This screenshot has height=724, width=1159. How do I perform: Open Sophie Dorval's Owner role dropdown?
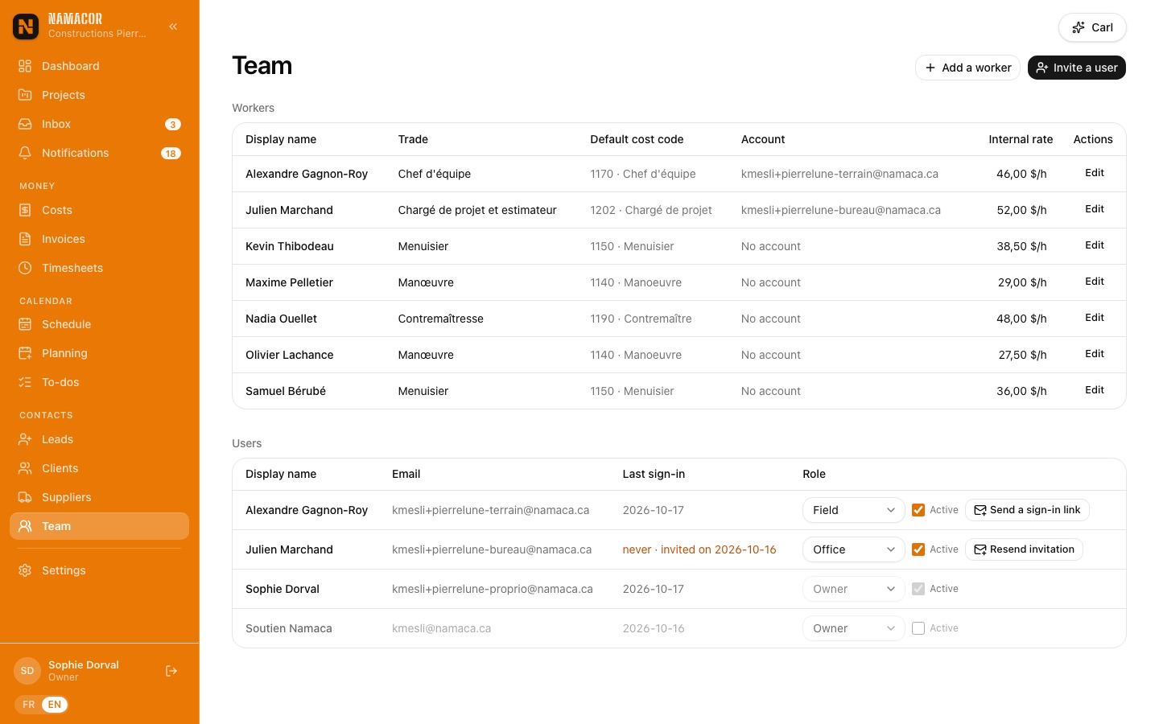854,589
